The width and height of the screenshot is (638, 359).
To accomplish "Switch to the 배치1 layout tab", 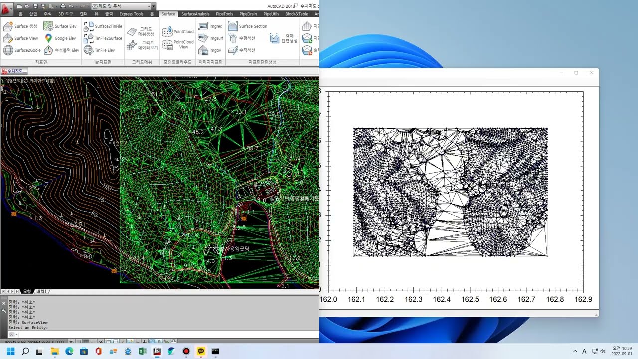I will (x=41, y=291).
